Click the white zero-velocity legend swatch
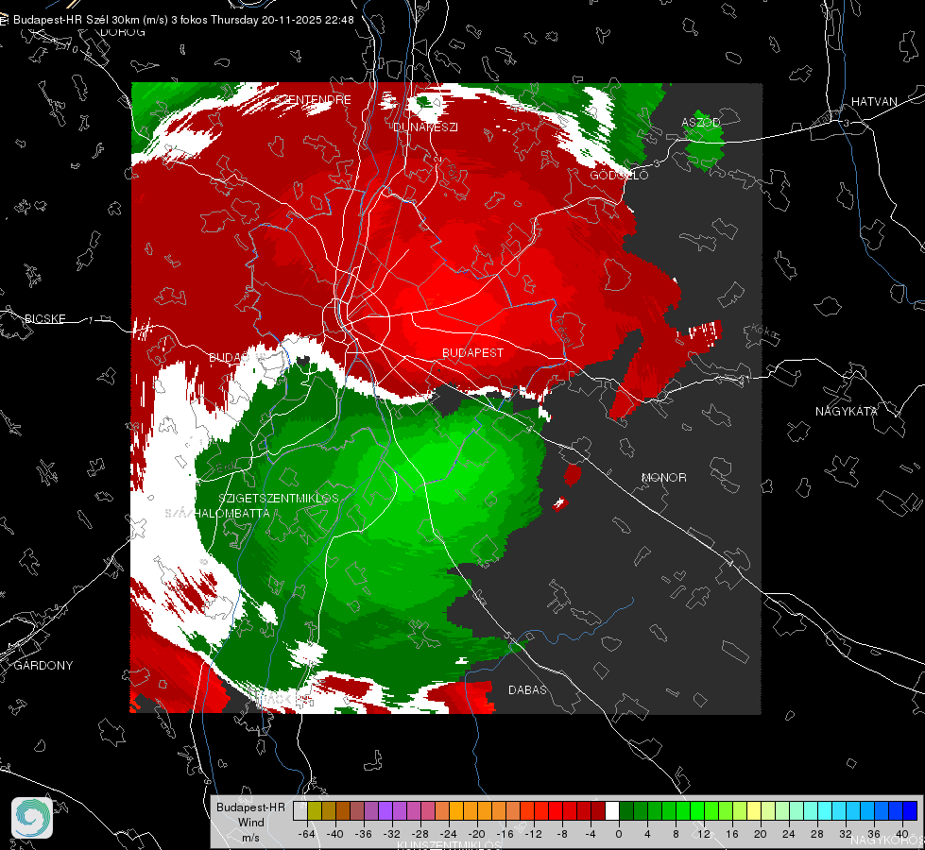 612,811
